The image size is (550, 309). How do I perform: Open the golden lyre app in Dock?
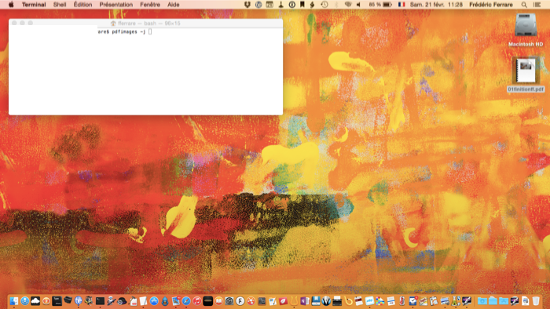pyautogui.click(x=294, y=301)
